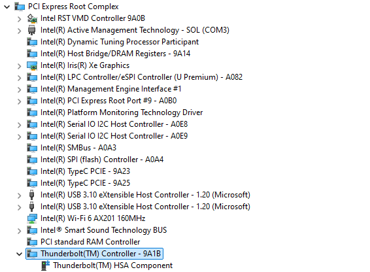Select Intel(R) TypeC PCIE - 9A25 entry
This screenshot has height=272, width=370.
point(85,183)
